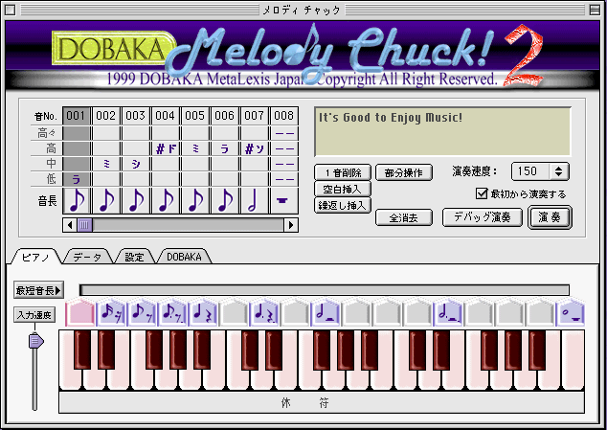Screen dimensions: 607x430
Task: Choose the half note length button
Action: point(325,313)
